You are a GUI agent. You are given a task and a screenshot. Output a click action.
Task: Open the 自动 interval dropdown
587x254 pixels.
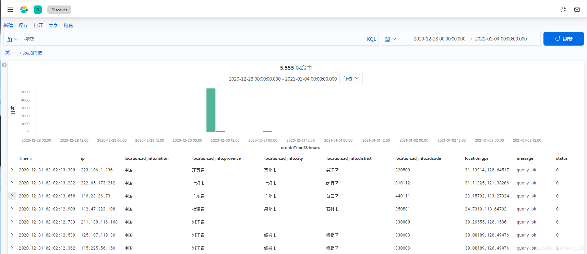coord(351,78)
